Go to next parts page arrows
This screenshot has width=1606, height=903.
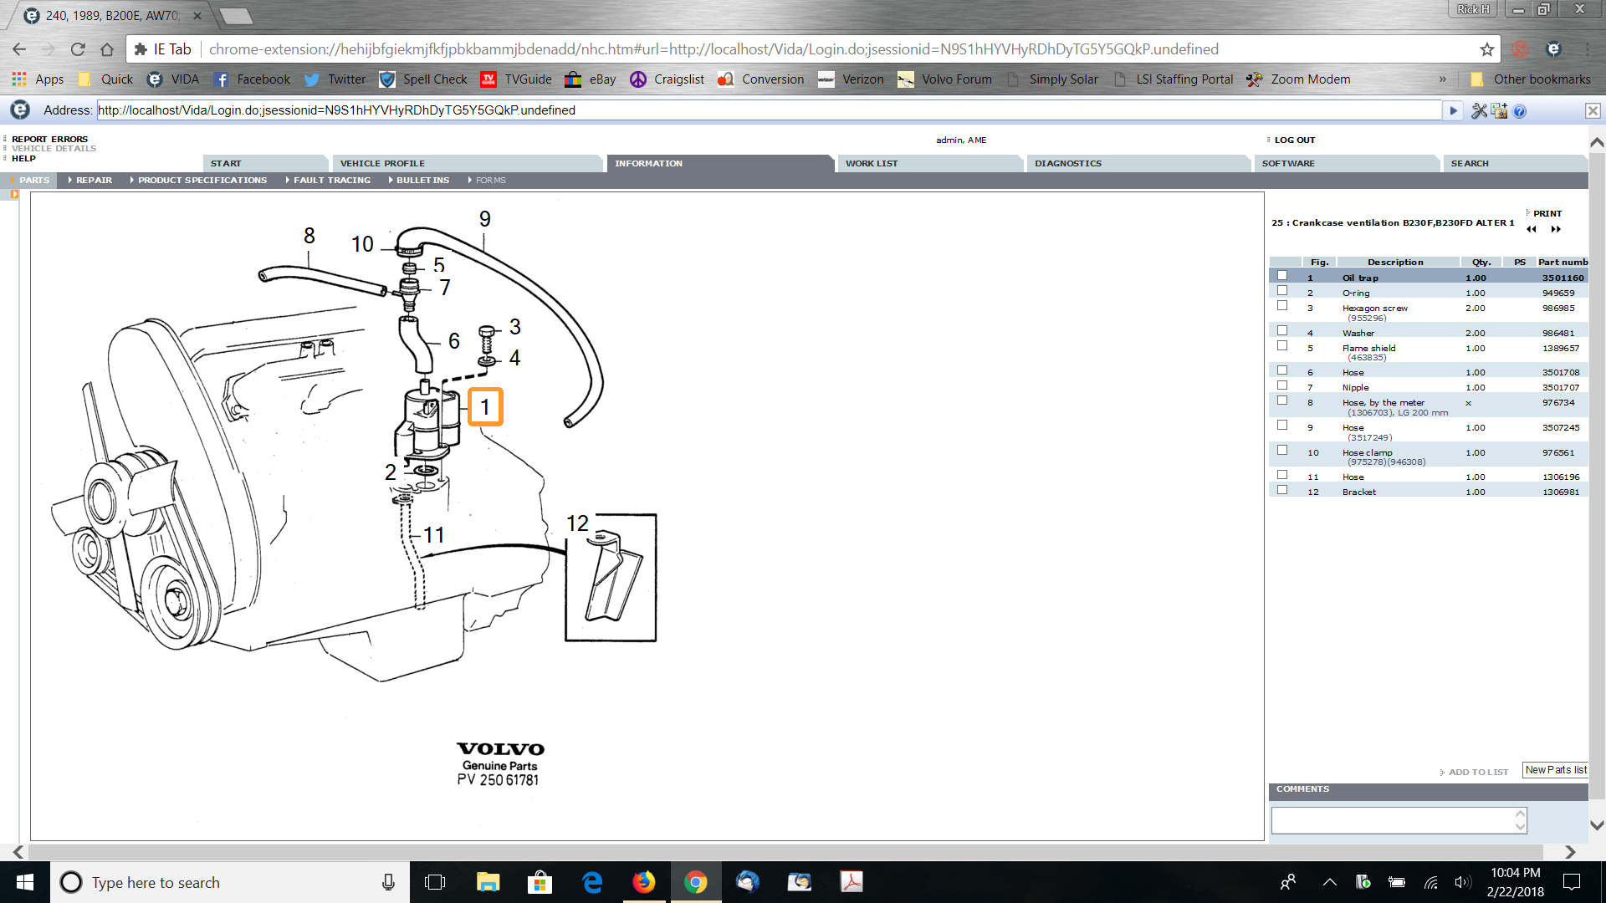(1556, 229)
